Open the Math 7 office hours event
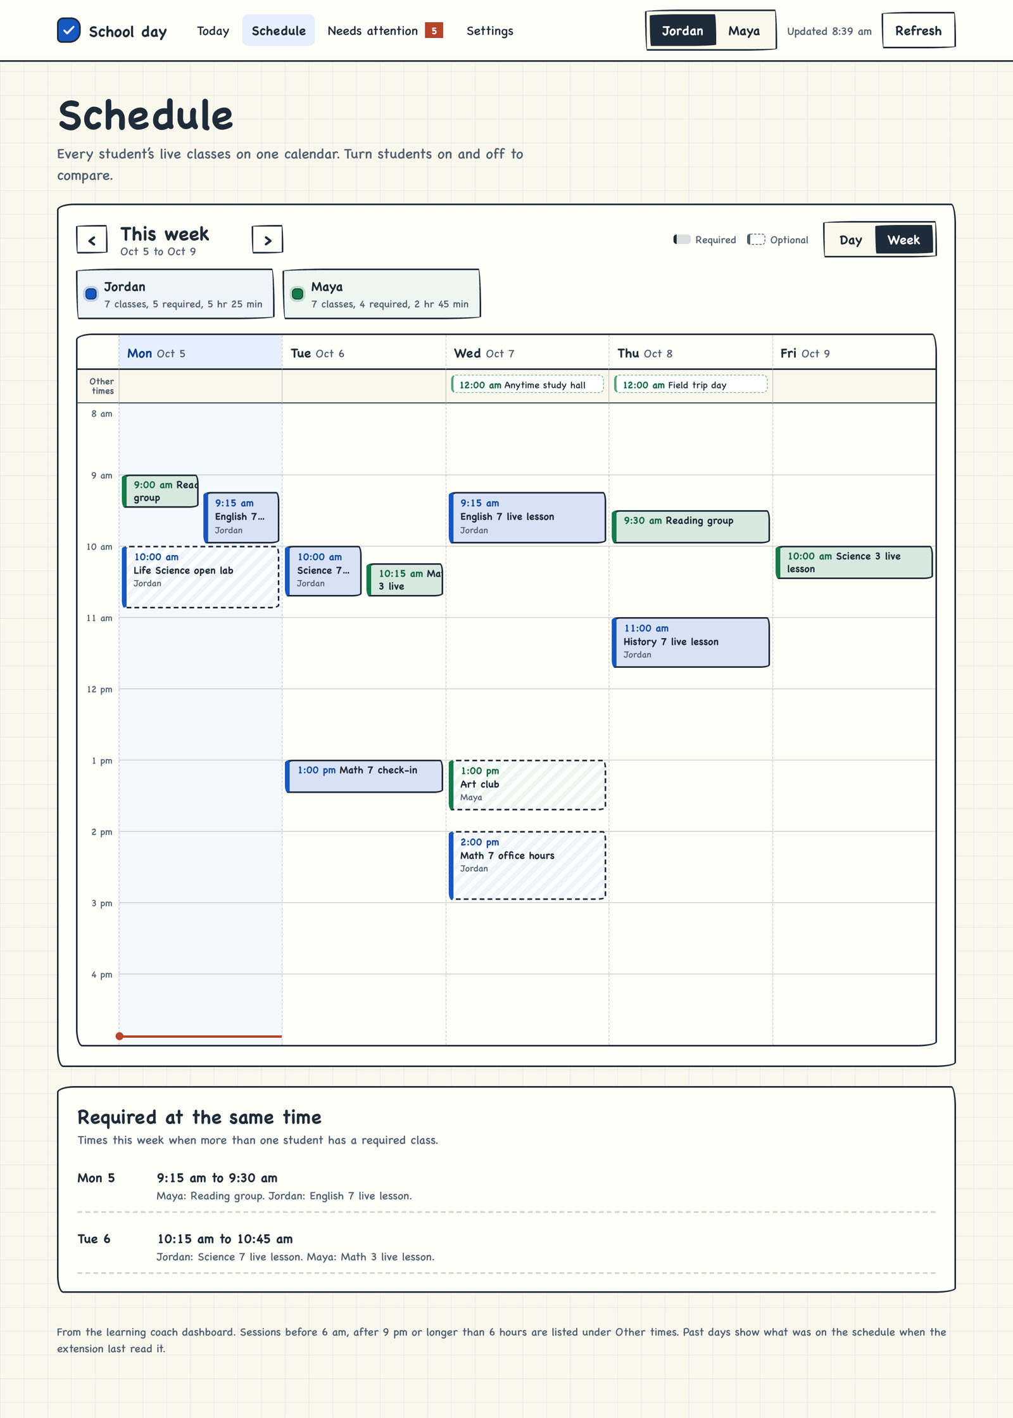 click(x=527, y=865)
